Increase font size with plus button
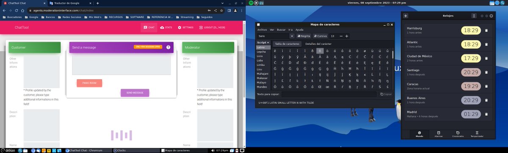508x153 pixels. click(347, 36)
